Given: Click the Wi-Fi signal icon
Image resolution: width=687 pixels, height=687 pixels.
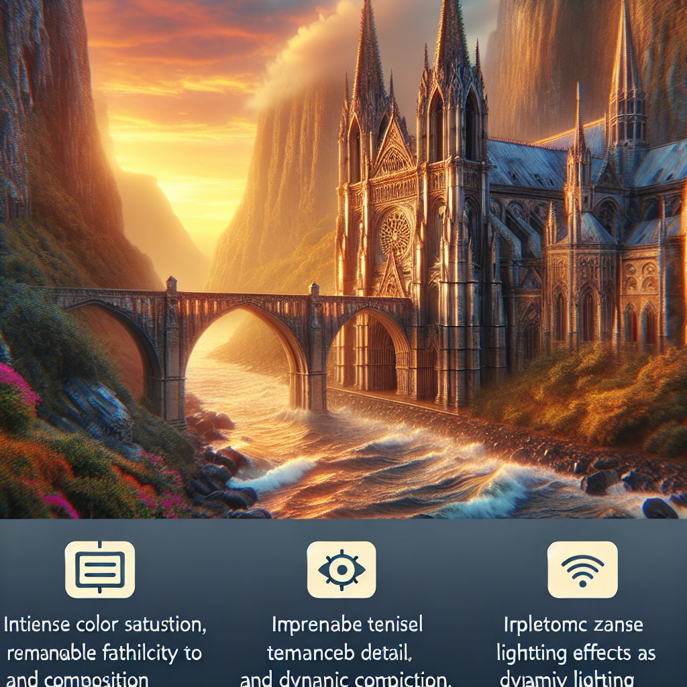Looking at the screenshot, I should point(582,569).
